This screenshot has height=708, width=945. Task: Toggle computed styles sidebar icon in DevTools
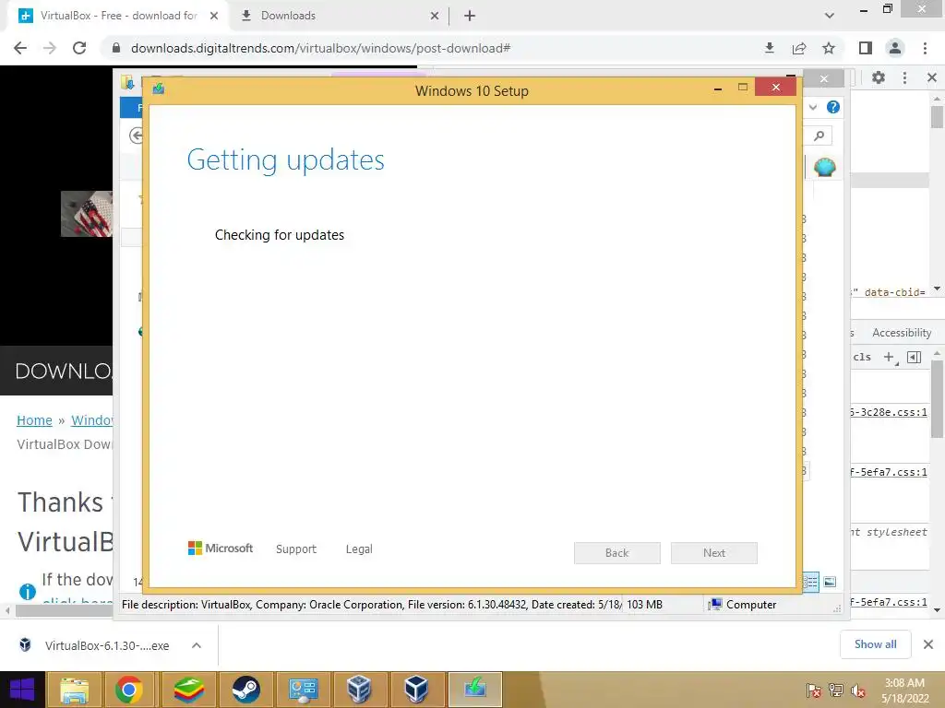[x=914, y=357]
